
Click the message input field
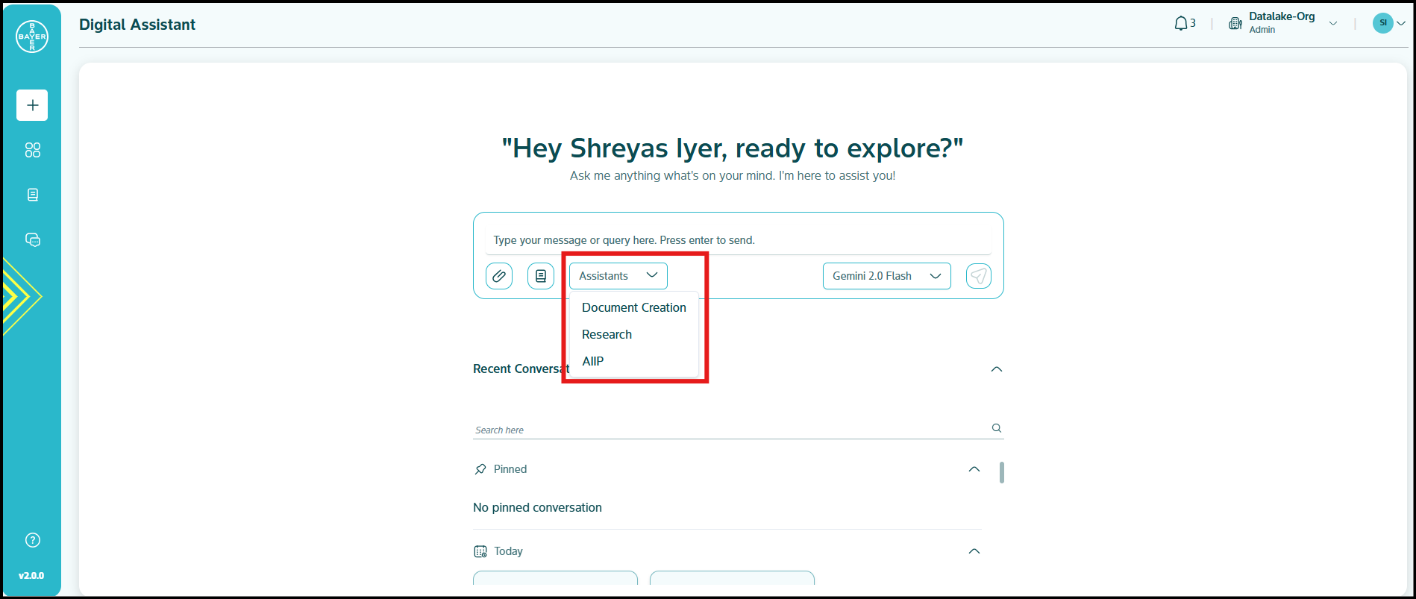pos(738,240)
